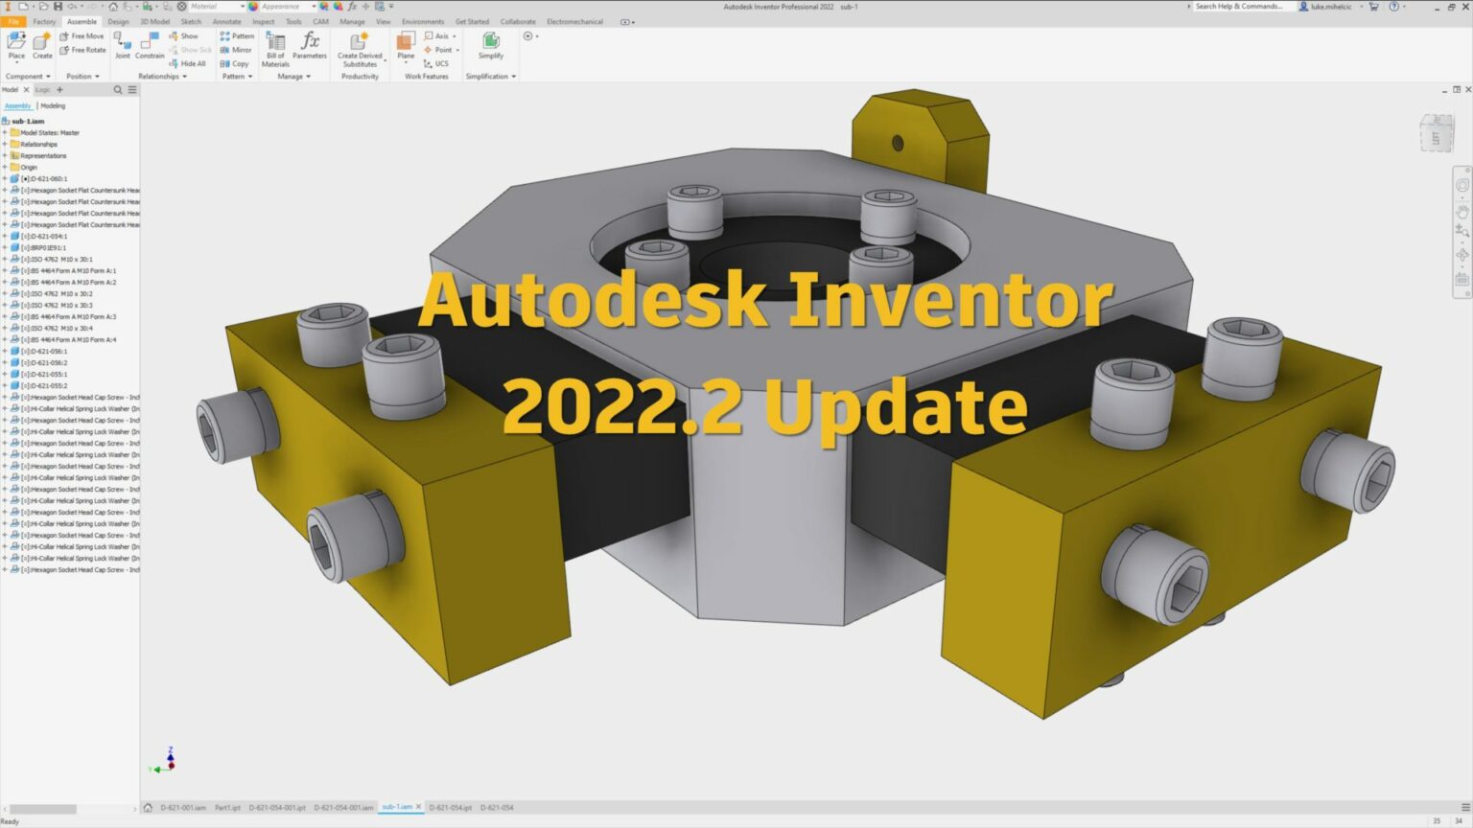Expand the Origin folder
Screen dimensions: 1473x828
click(x=6, y=166)
